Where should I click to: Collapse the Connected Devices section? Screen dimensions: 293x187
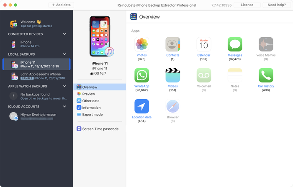pos(64,34)
